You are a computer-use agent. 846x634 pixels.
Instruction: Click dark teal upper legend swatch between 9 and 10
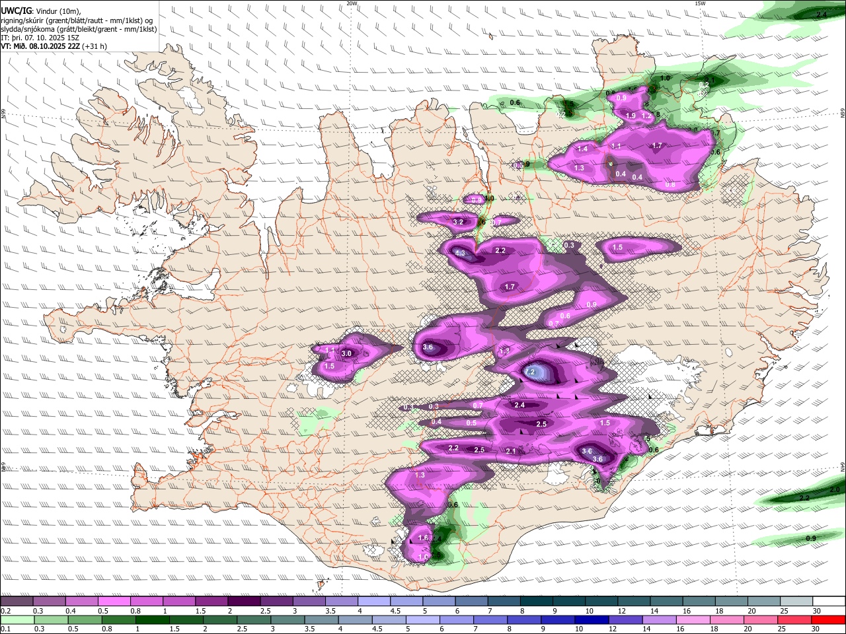[x=569, y=601]
